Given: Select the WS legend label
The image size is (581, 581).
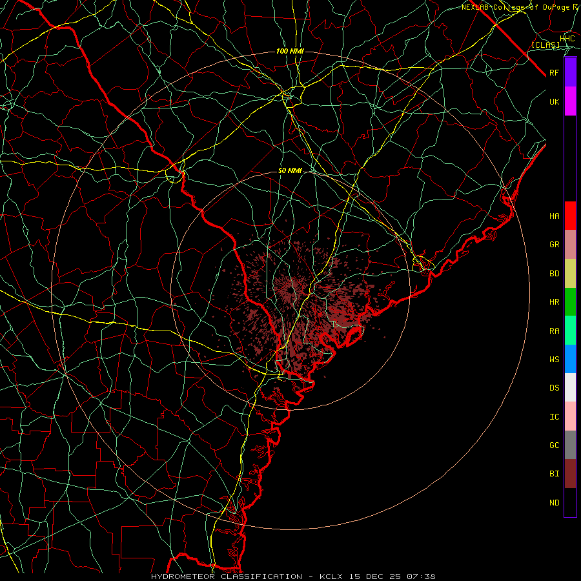Looking at the screenshot, I should (555, 360).
